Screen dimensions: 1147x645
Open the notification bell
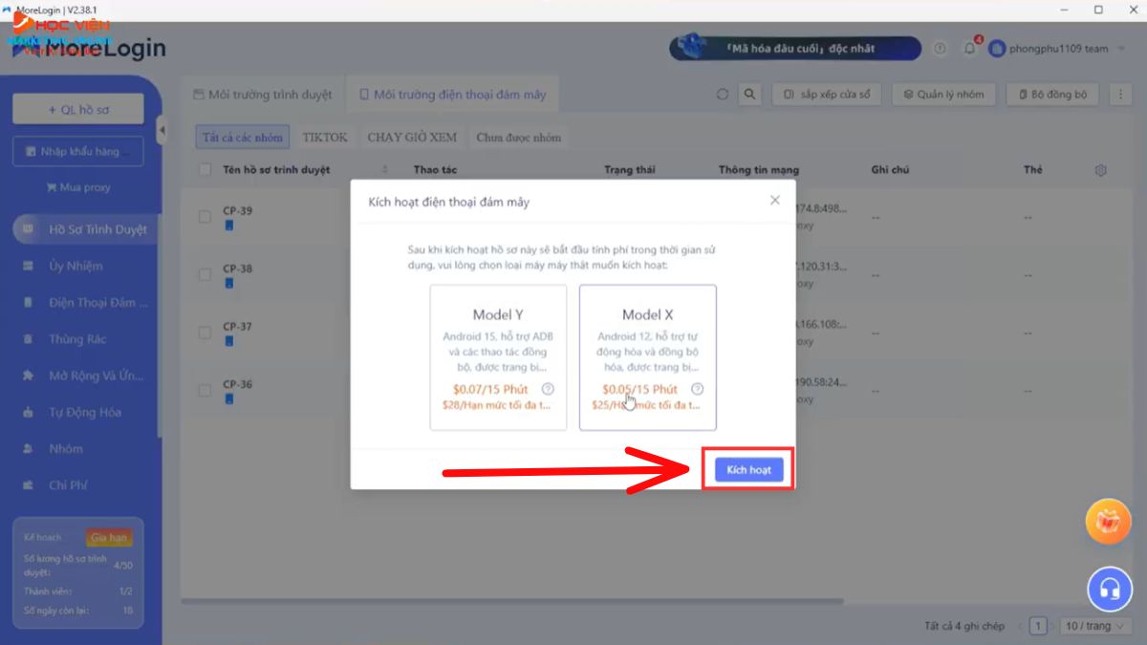point(969,49)
